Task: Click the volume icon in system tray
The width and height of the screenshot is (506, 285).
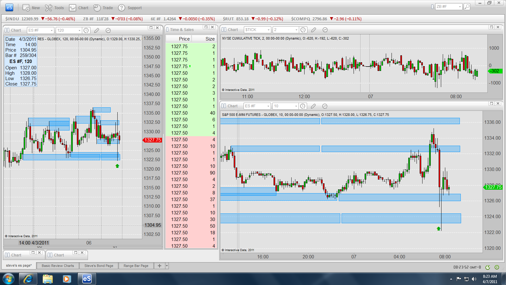Action: coord(474,279)
